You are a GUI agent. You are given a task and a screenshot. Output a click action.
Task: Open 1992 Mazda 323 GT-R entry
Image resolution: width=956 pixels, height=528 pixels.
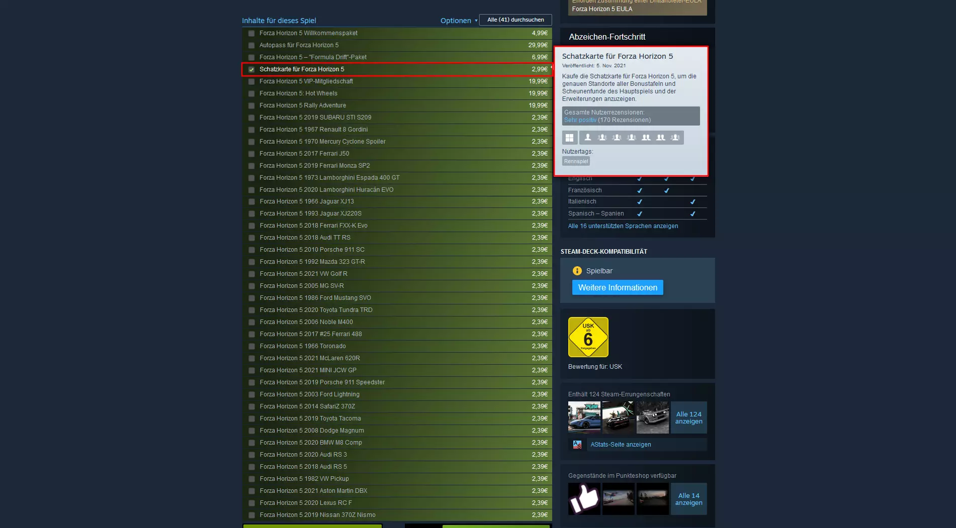pyautogui.click(x=397, y=262)
